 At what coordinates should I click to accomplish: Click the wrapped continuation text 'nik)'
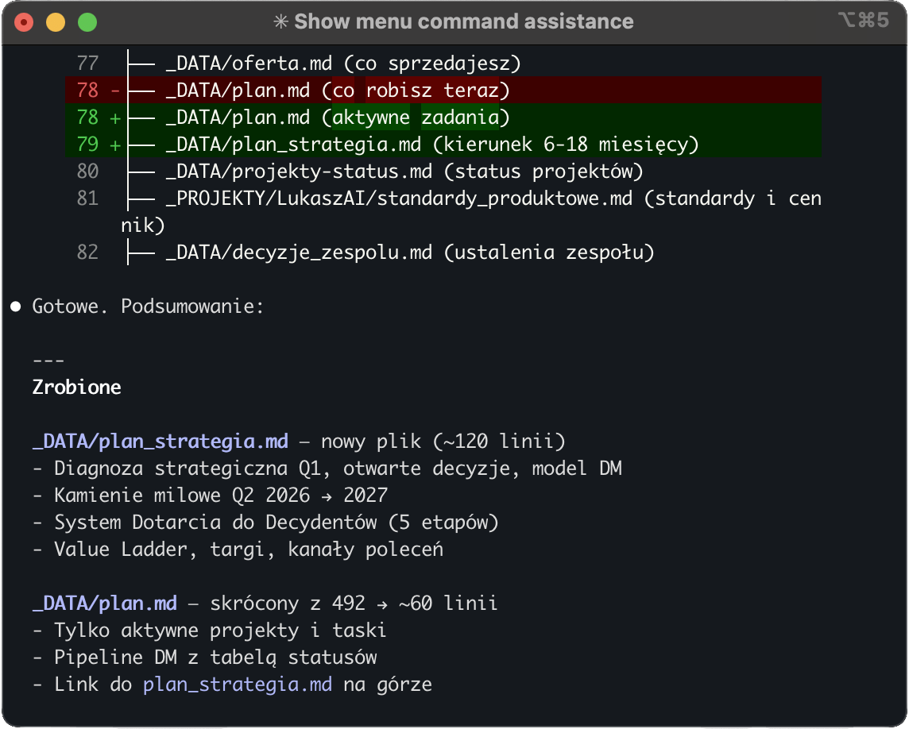pos(142,226)
